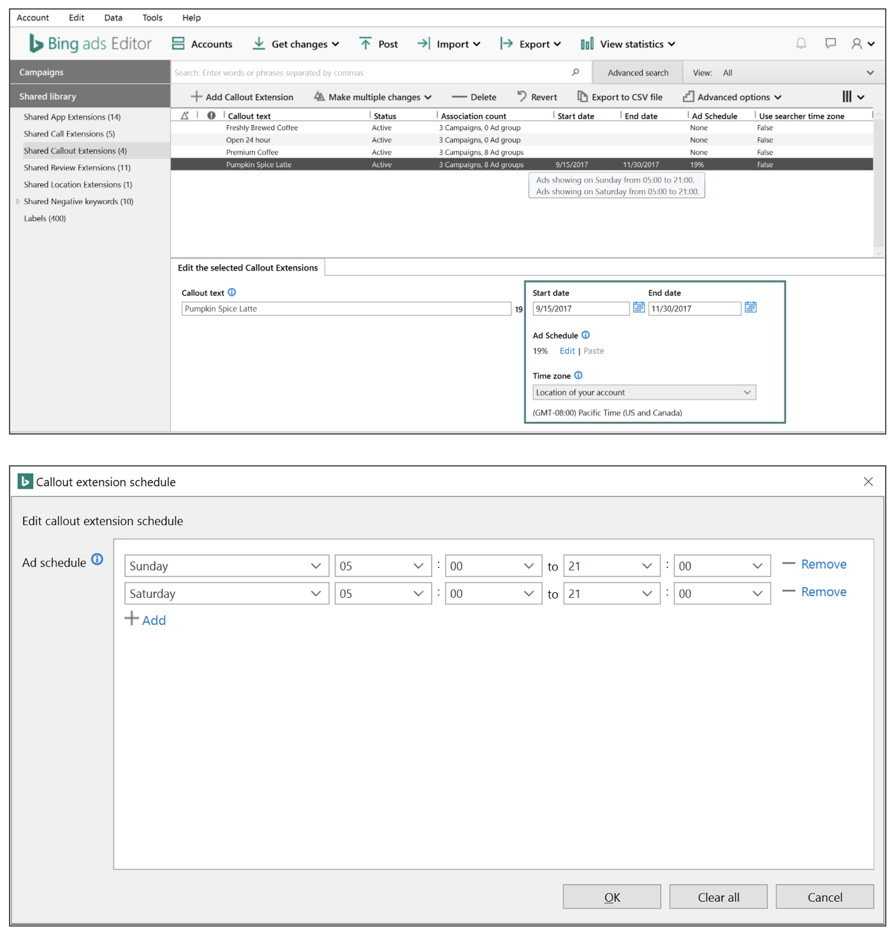Click Edit link under Ad Schedule
The height and width of the screenshot is (933, 894).
coord(567,351)
